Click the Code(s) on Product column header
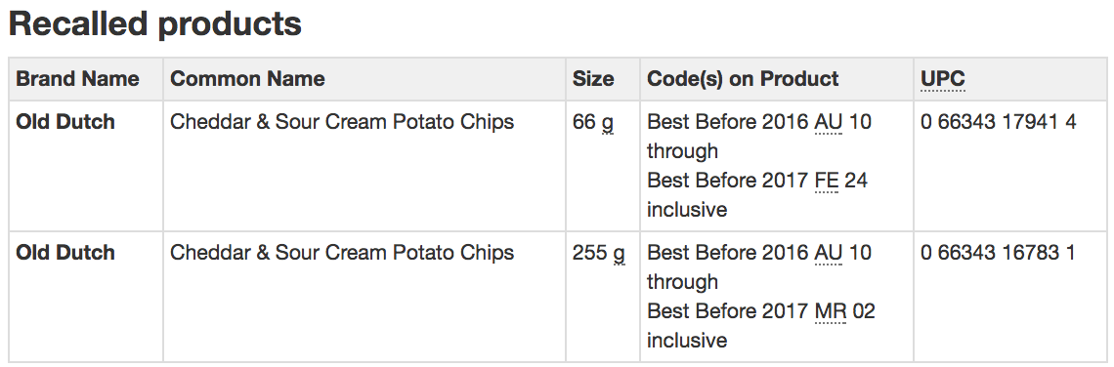This screenshot has width=1114, height=367. coord(743,79)
